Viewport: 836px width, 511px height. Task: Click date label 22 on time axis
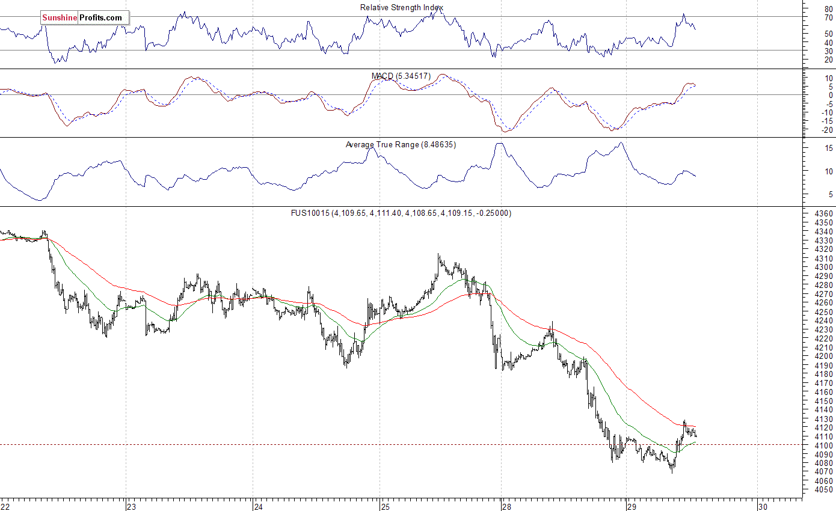(5, 506)
